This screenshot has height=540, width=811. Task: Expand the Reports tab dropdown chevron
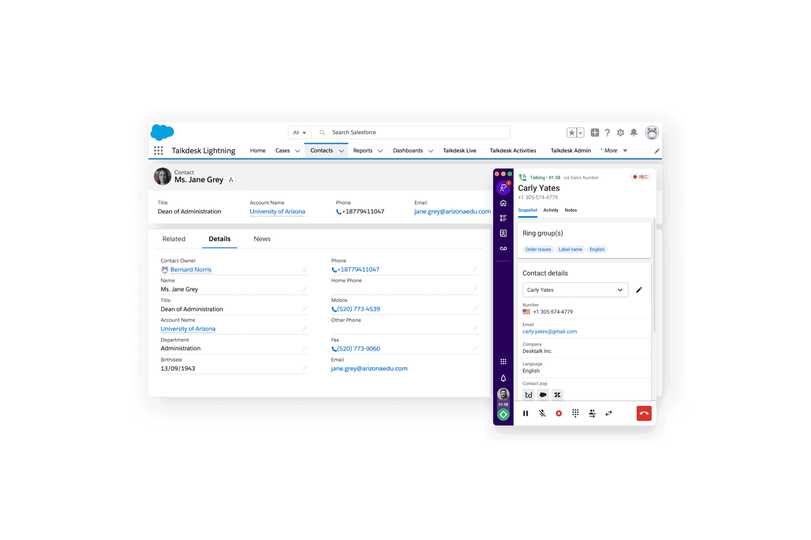click(x=380, y=151)
